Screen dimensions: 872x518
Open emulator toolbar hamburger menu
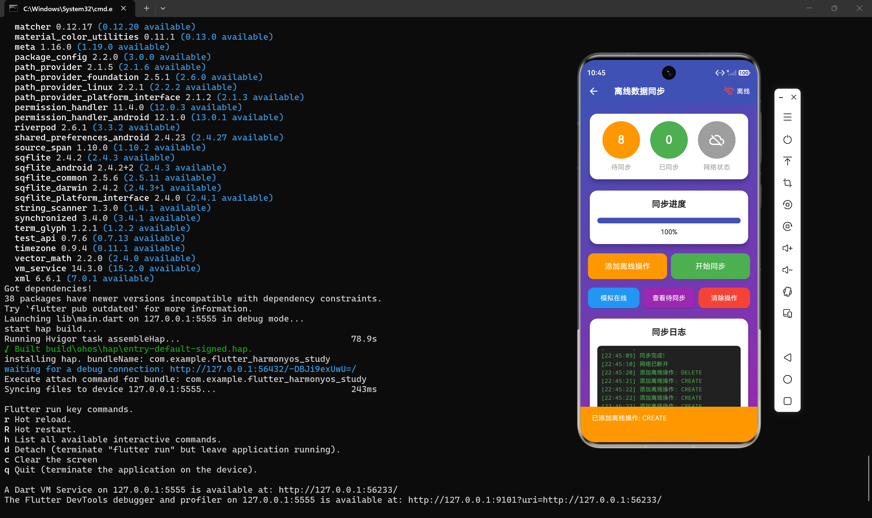(x=787, y=117)
